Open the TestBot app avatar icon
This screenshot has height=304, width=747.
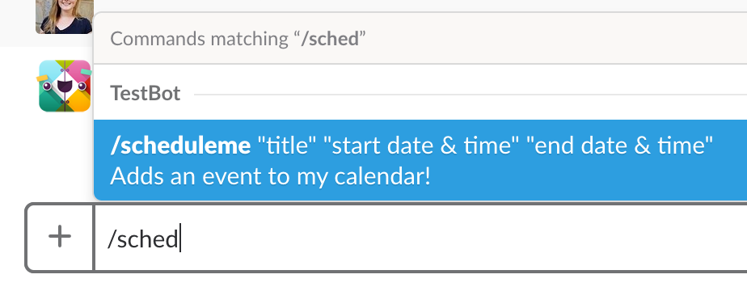point(65,86)
